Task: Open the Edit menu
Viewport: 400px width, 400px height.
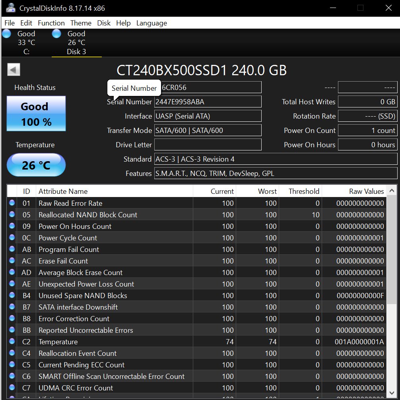Action: [x=26, y=23]
